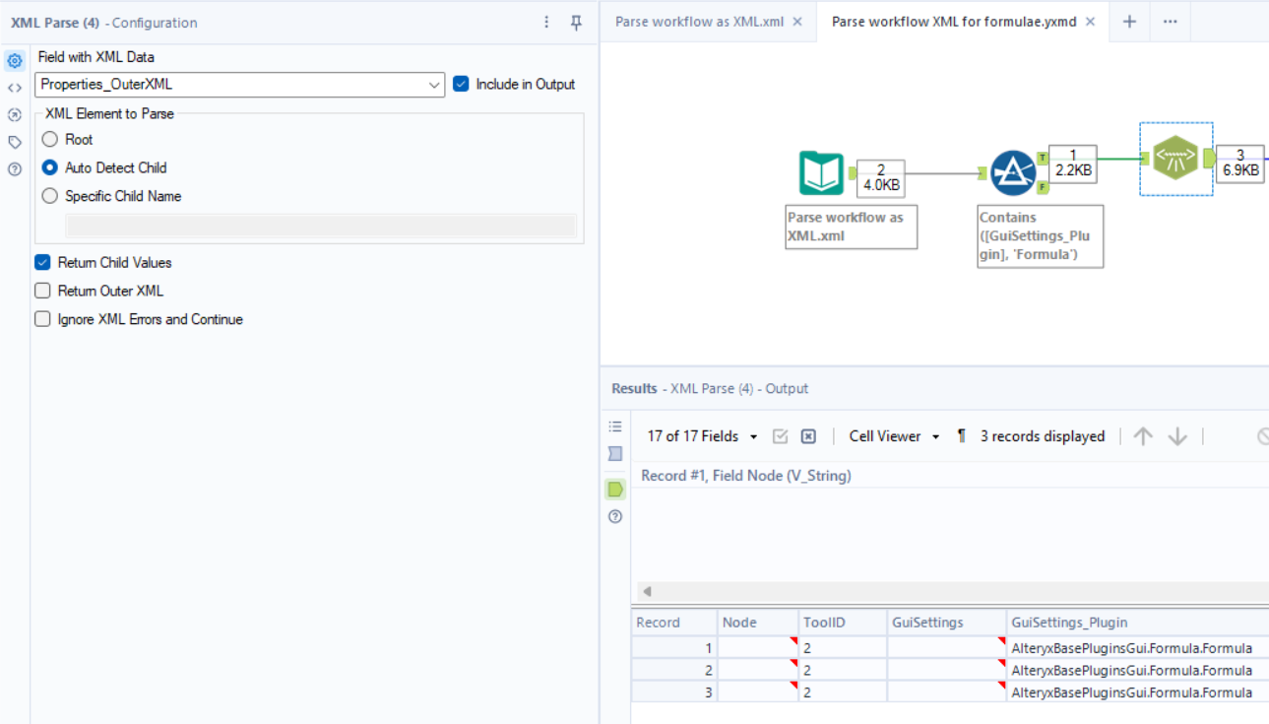Click the annotation tag icon in sidebar
Image resolution: width=1269 pixels, height=724 pixels.
pyautogui.click(x=14, y=142)
